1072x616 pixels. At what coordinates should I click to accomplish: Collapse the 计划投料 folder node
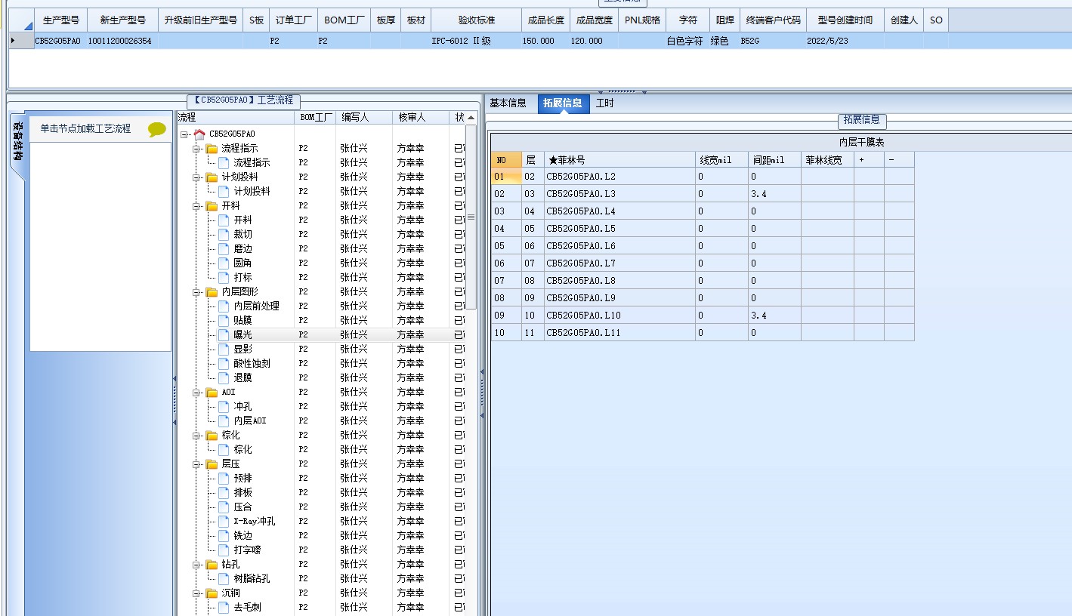[x=196, y=177]
